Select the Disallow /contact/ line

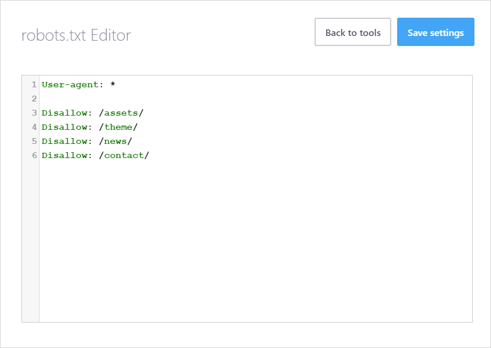[96, 155]
